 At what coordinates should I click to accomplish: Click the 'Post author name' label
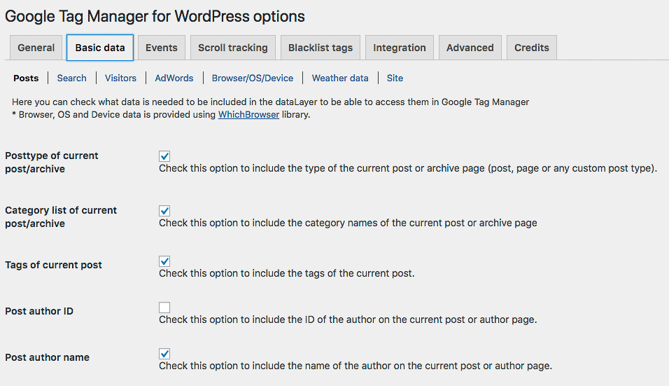point(48,357)
